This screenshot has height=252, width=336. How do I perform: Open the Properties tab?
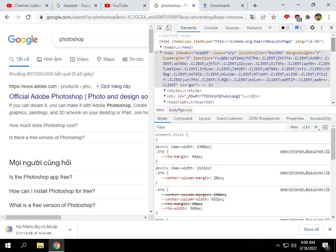(295, 118)
